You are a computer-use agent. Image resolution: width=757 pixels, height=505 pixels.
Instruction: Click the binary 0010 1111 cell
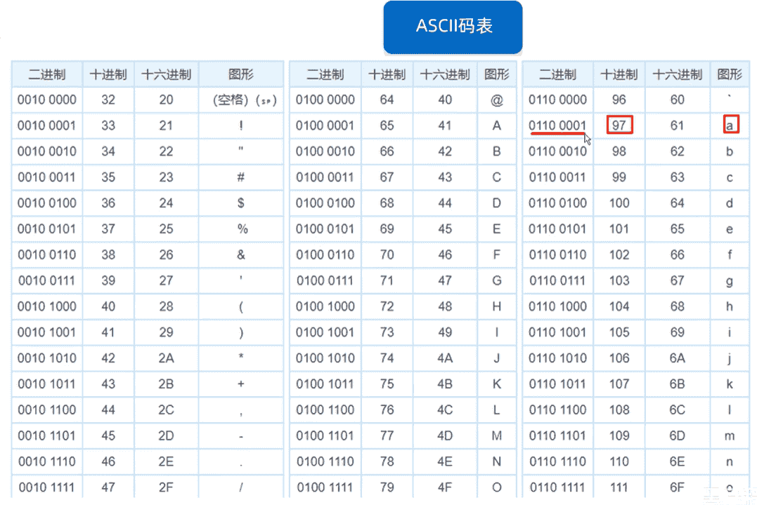pyautogui.click(x=47, y=487)
